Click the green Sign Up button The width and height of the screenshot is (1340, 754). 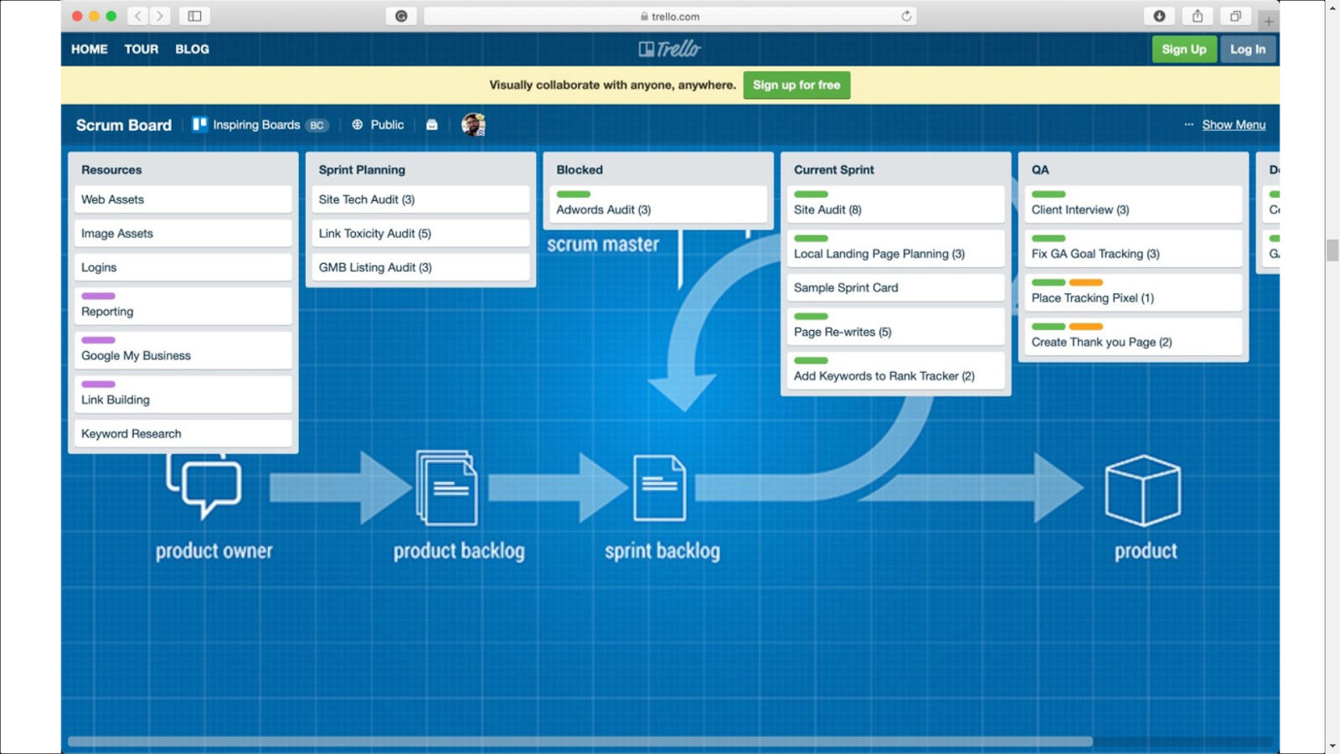1184,49
